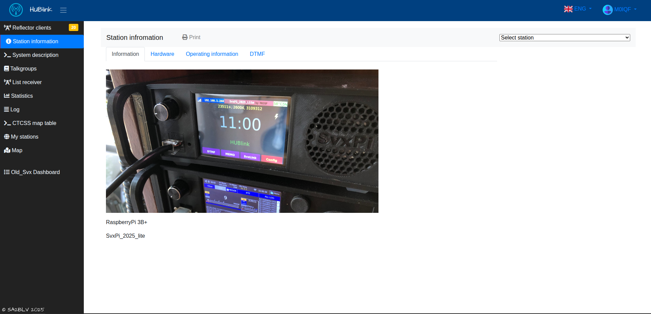Switch to the Hardware tab
The width and height of the screenshot is (651, 314).
coord(162,54)
